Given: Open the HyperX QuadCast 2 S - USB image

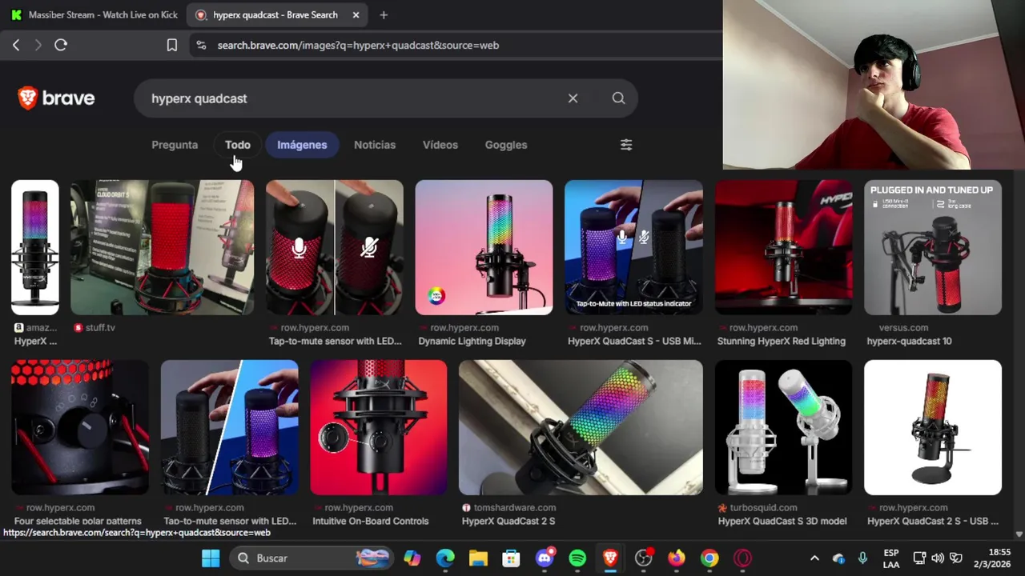Looking at the screenshot, I should coord(933,427).
